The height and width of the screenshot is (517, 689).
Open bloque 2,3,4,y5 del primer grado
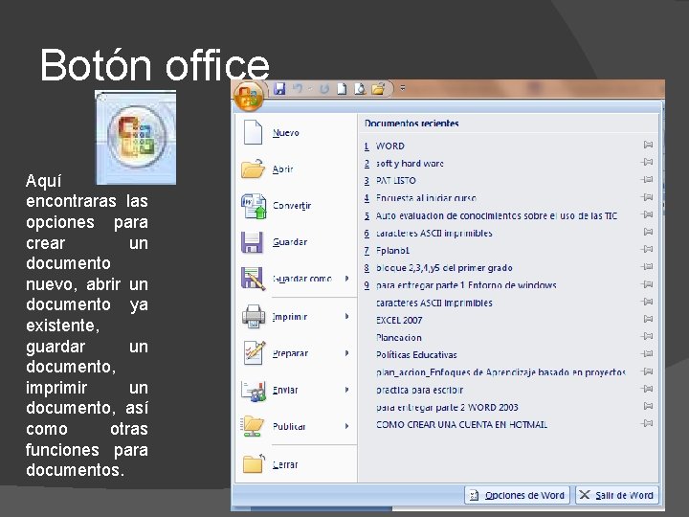point(444,268)
